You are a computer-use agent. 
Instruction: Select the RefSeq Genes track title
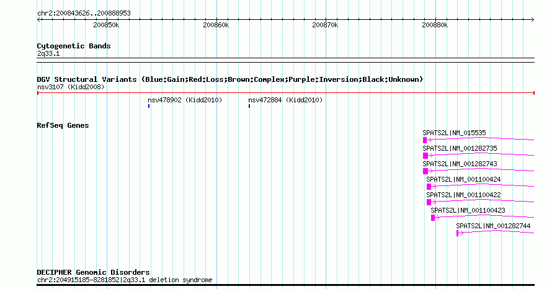click(63, 125)
